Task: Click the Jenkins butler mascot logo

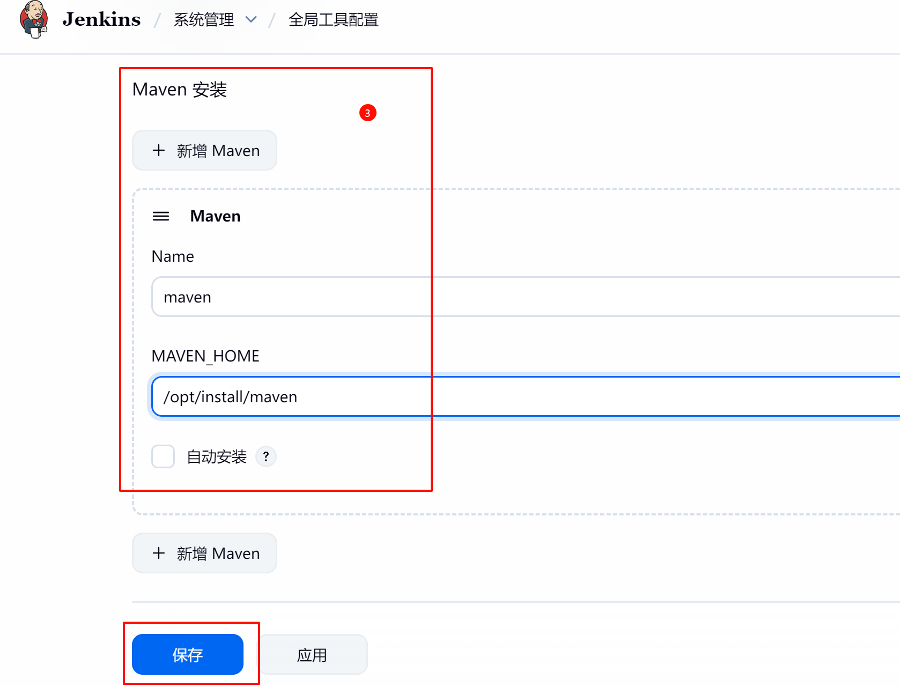Action: [34, 20]
